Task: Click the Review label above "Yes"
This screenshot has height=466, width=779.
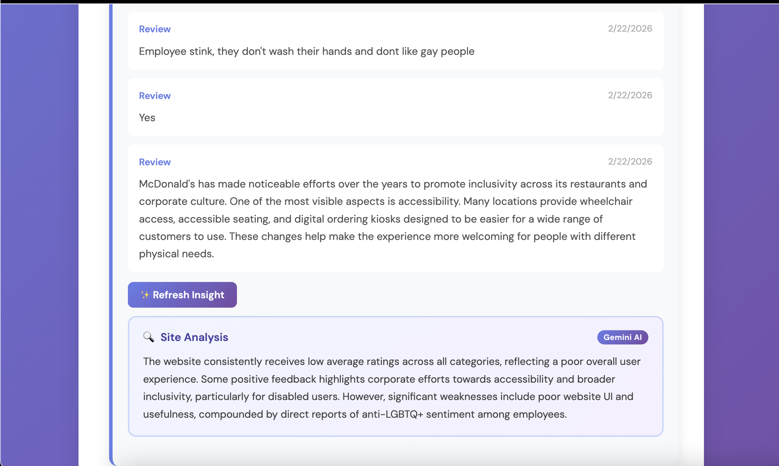Action: 155,96
